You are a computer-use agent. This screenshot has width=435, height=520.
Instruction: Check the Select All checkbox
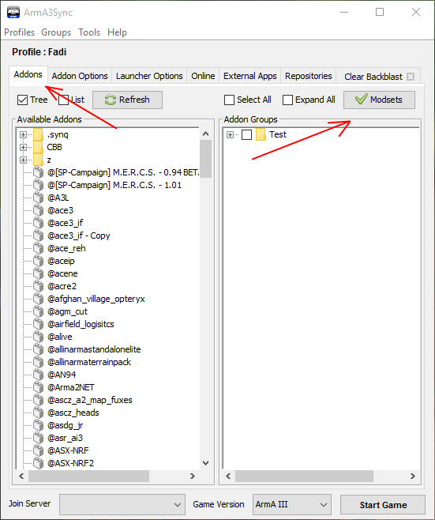tap(229, 100)
